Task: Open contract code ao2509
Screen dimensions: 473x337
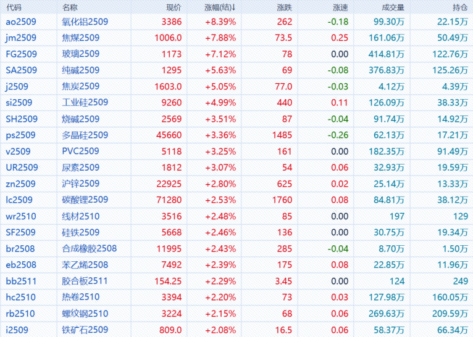Action: [x=20, y=22]
